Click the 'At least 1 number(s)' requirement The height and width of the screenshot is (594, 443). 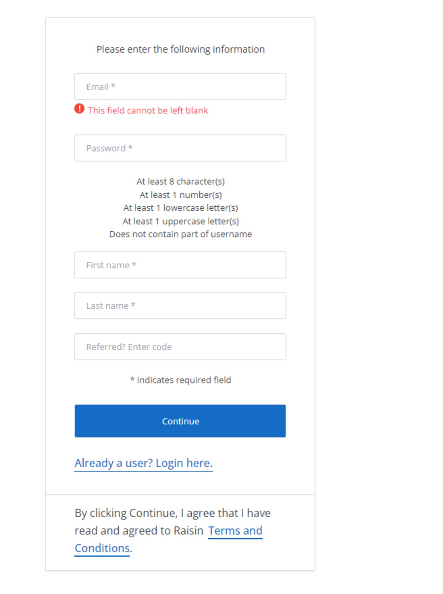(181, 195)
